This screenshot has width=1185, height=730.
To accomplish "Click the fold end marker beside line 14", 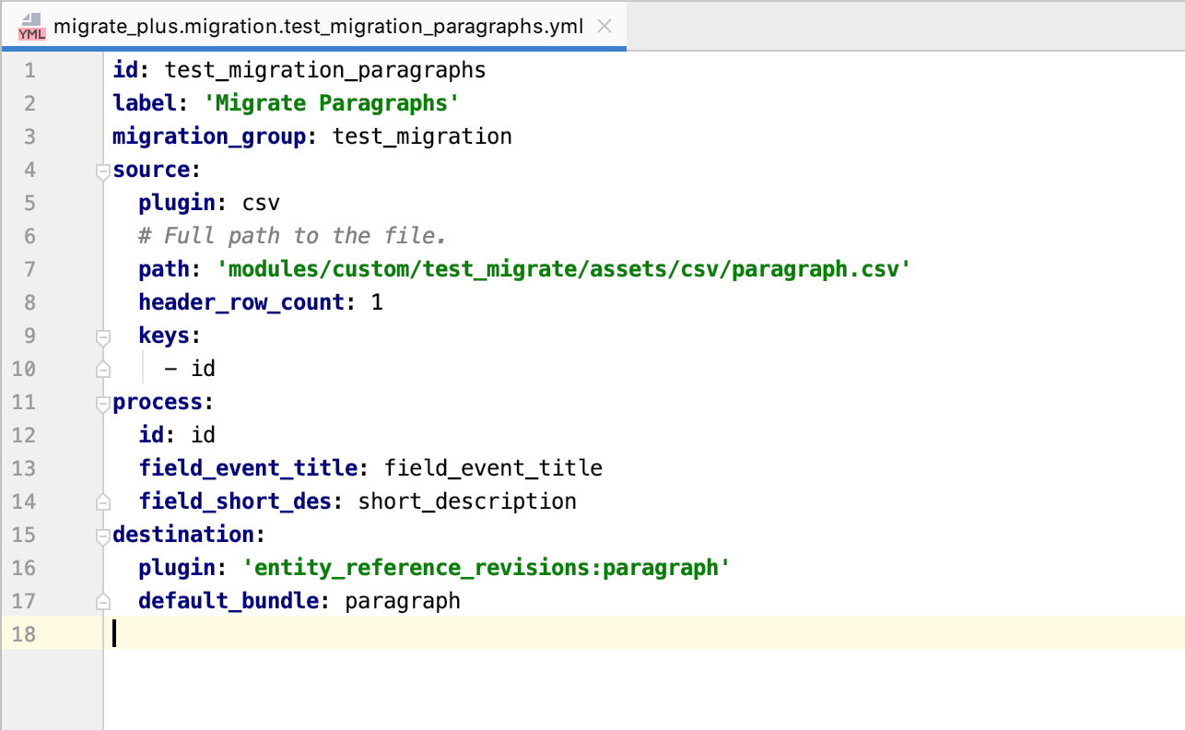I will [102, 501].
